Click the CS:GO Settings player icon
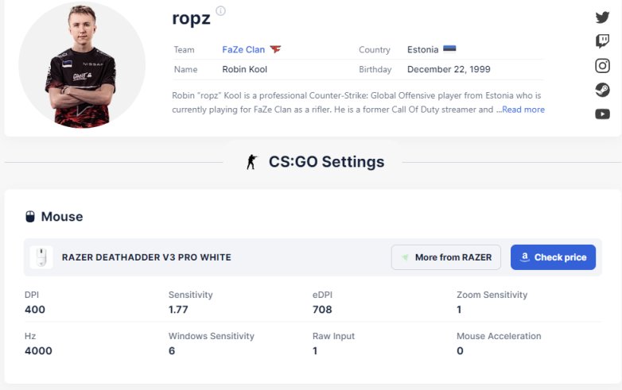The height and width of the screenshot is (390, 622). [251, 162]
